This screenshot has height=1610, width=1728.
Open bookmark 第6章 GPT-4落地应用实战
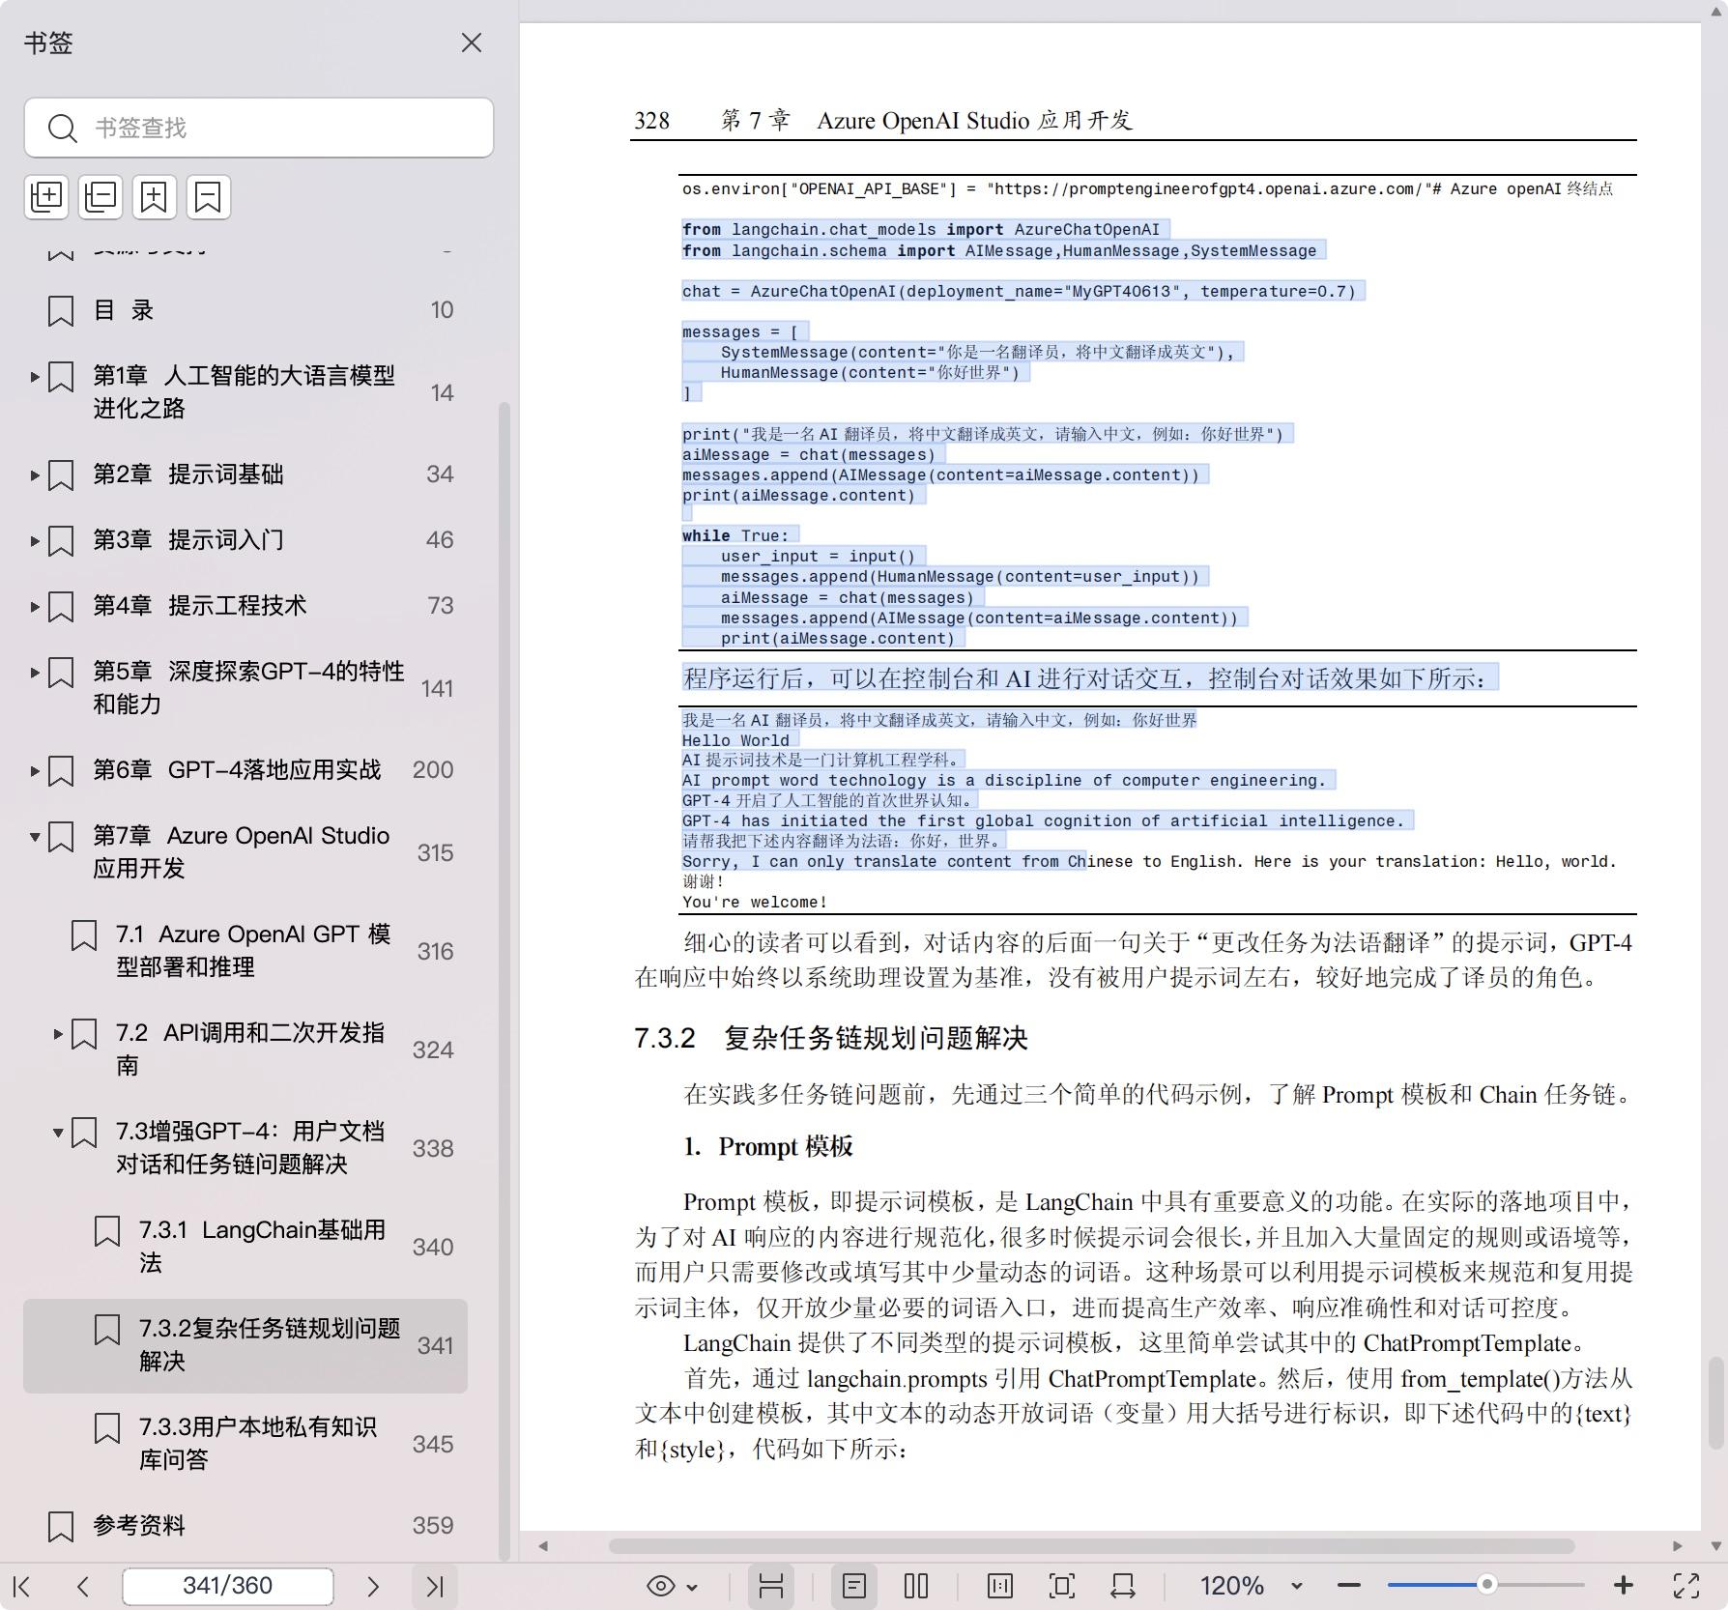point(237,770)
